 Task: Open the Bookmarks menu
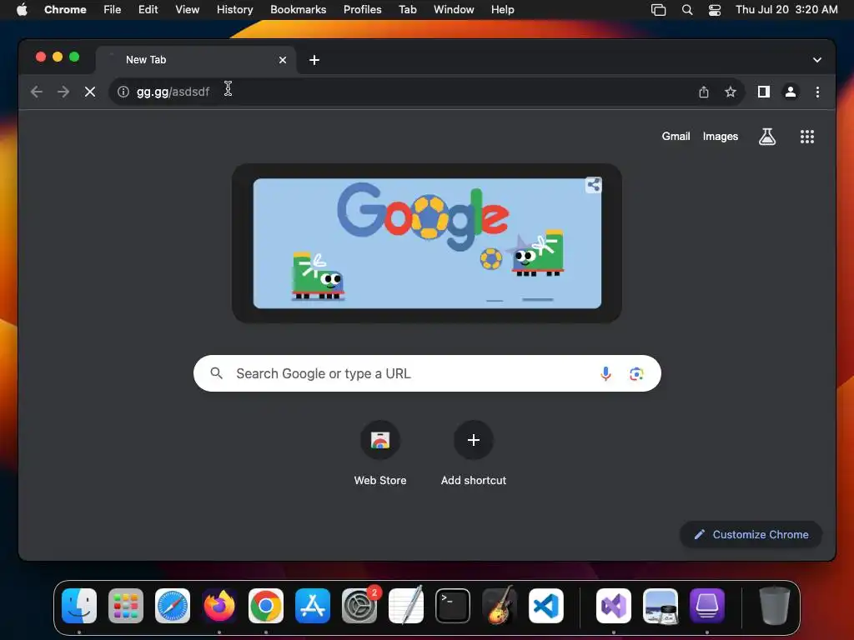pos(298,9)
